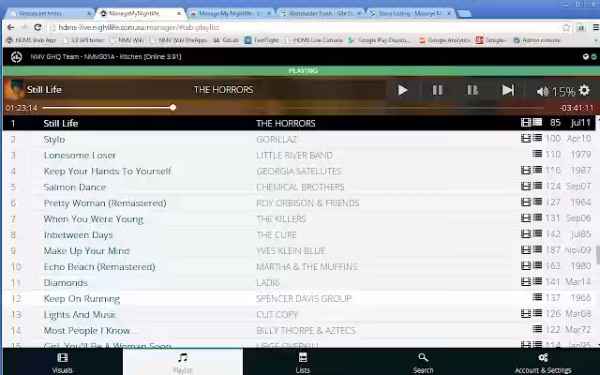Switch to Websocket tester browser tab
This screenshot has width=600, height=375.
[49, 13]
